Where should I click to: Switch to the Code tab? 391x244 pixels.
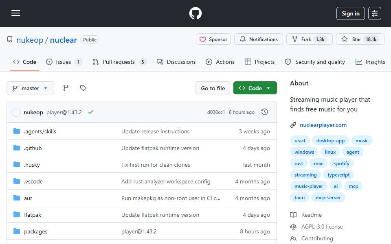25,62
